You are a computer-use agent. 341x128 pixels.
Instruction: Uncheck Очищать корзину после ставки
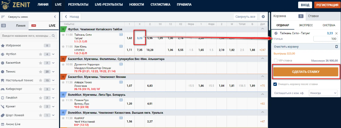coord(275,84)
